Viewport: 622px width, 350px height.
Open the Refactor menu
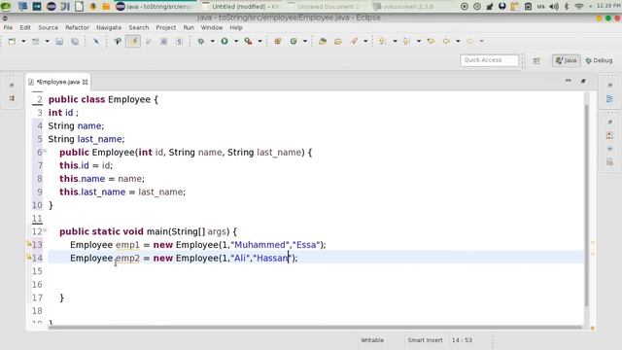[78, 28]
